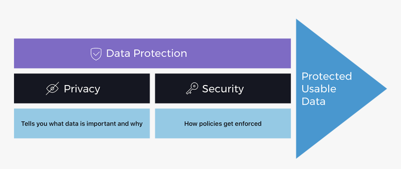Click the key icon beside Security
Screen dimensions: 401x169
pyautogui.click(x=192, y=88)
